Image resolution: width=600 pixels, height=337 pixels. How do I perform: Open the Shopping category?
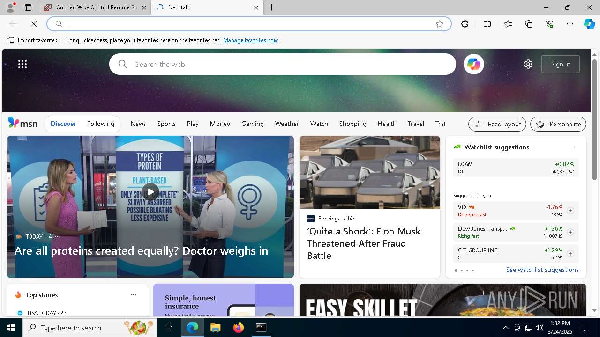point(353,124)
